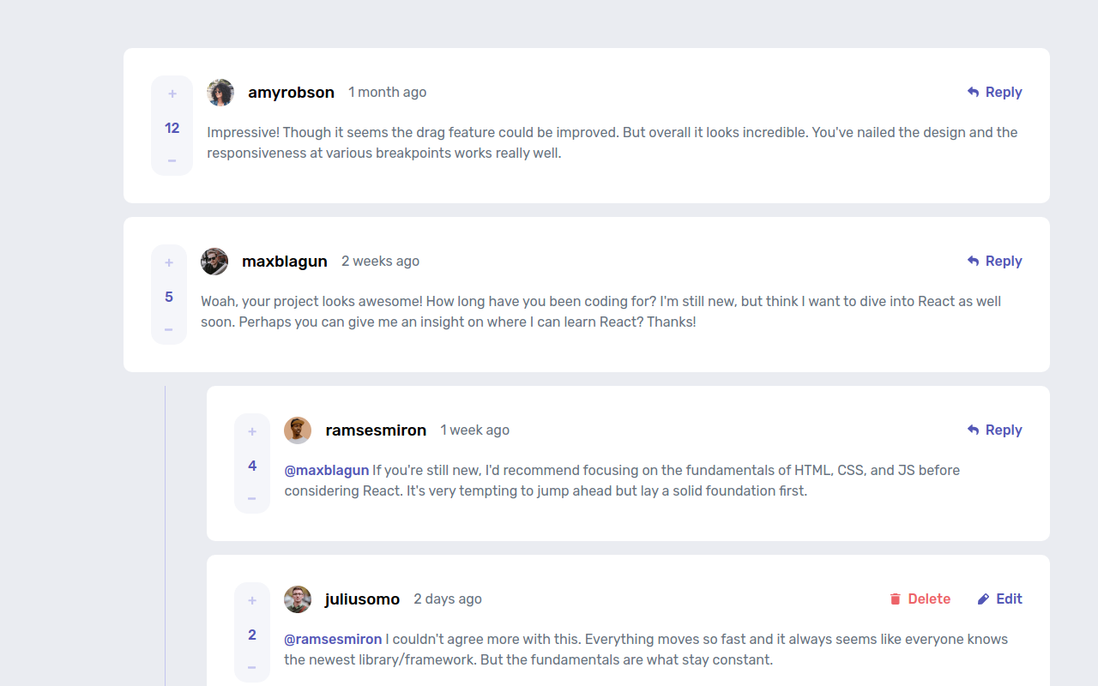Follow the @maxblagun mention link

(327, 470)
